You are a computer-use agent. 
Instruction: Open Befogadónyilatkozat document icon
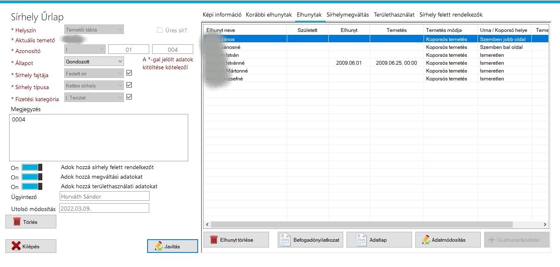click(x=285, y=240)
